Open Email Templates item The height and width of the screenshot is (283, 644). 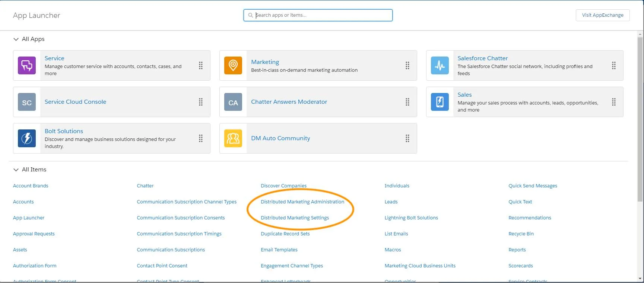click(279, 250)
